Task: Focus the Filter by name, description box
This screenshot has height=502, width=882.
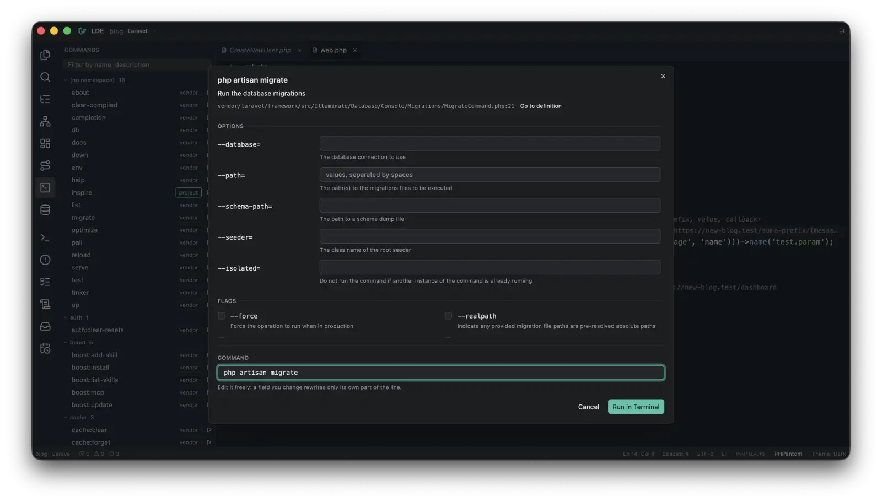Action: [136, 65]
